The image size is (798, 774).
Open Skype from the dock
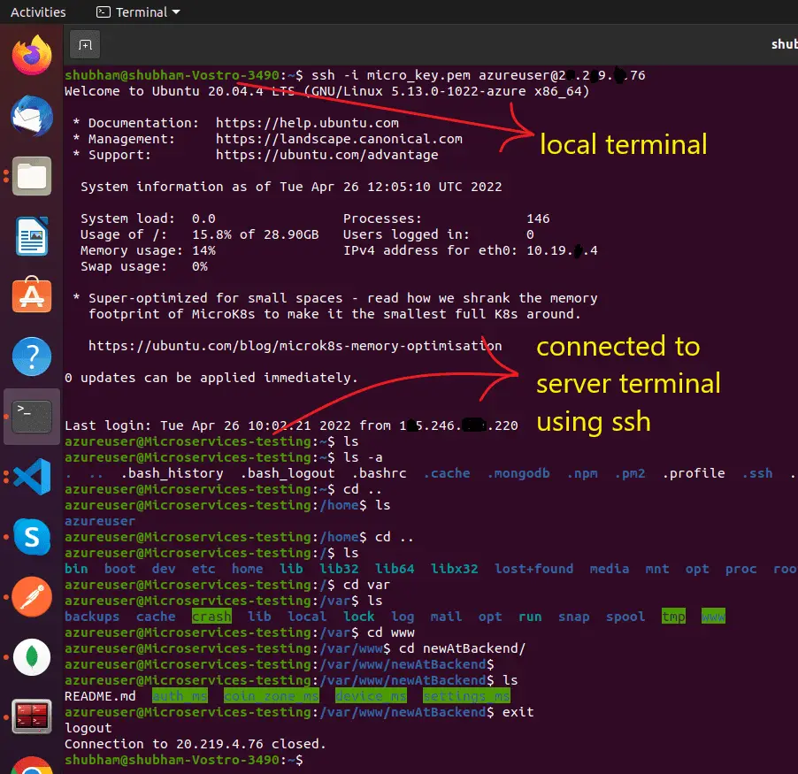click(32, 537)
